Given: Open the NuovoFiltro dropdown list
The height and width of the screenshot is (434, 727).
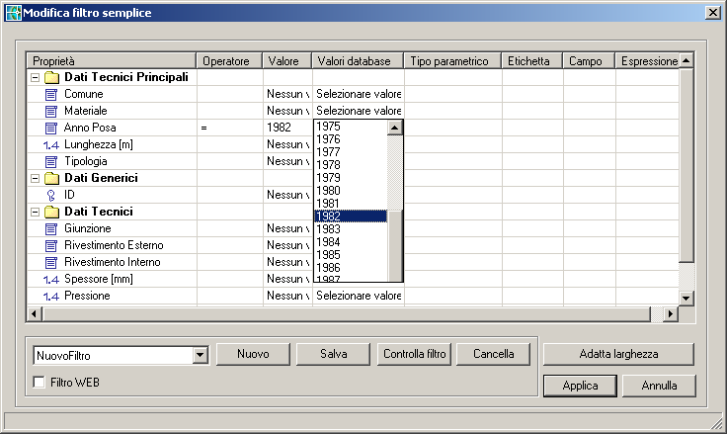Looking at the screenshot, I should [x=200, y=354].
